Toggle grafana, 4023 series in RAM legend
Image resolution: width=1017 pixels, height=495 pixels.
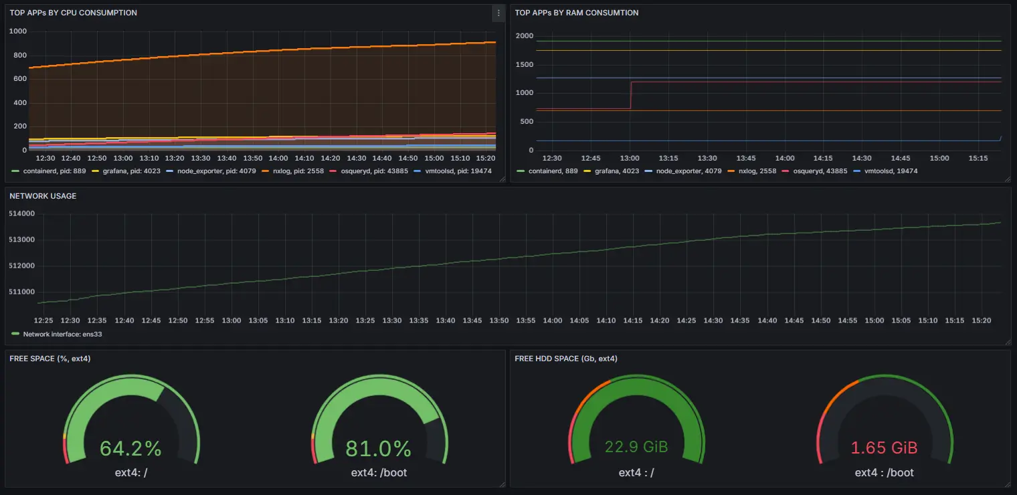pos(612,171)
